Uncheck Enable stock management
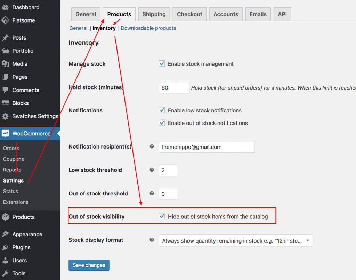 point(162,63)
